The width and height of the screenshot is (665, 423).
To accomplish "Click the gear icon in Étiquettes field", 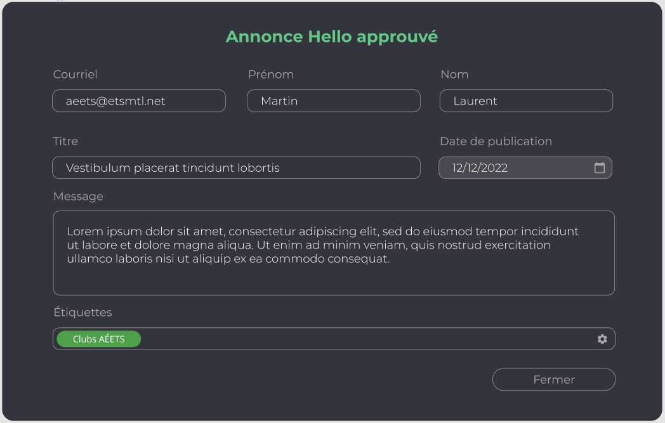I will click(x=602, y=339).
